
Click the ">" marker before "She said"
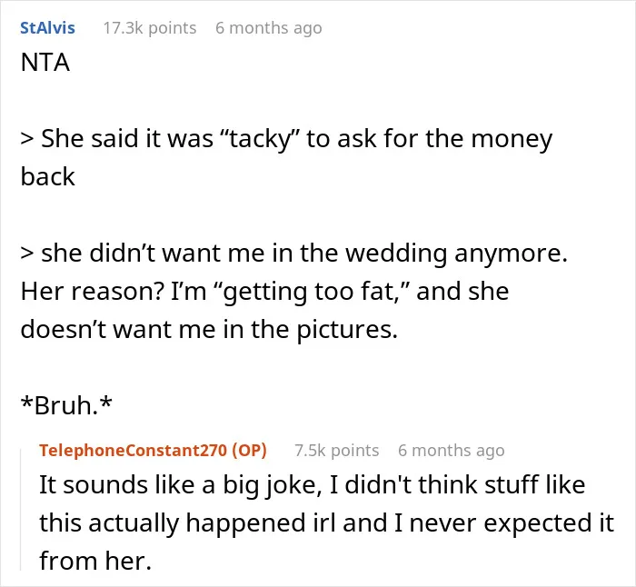click(x=27, y=139)
